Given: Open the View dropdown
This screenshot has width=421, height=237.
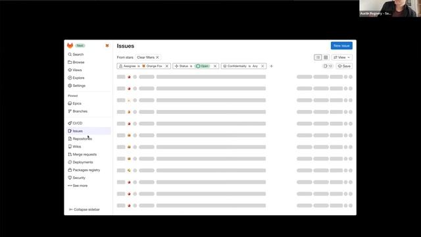Looking at the screenshot, I should (342, 57).
